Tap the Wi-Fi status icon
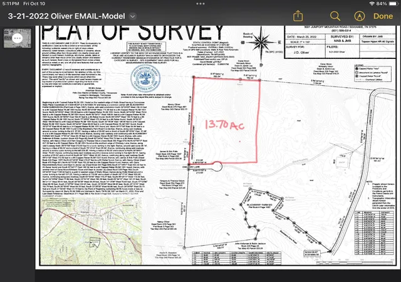Image resolution: width=401 pixels, height=282 pixels. pos(372,4)
